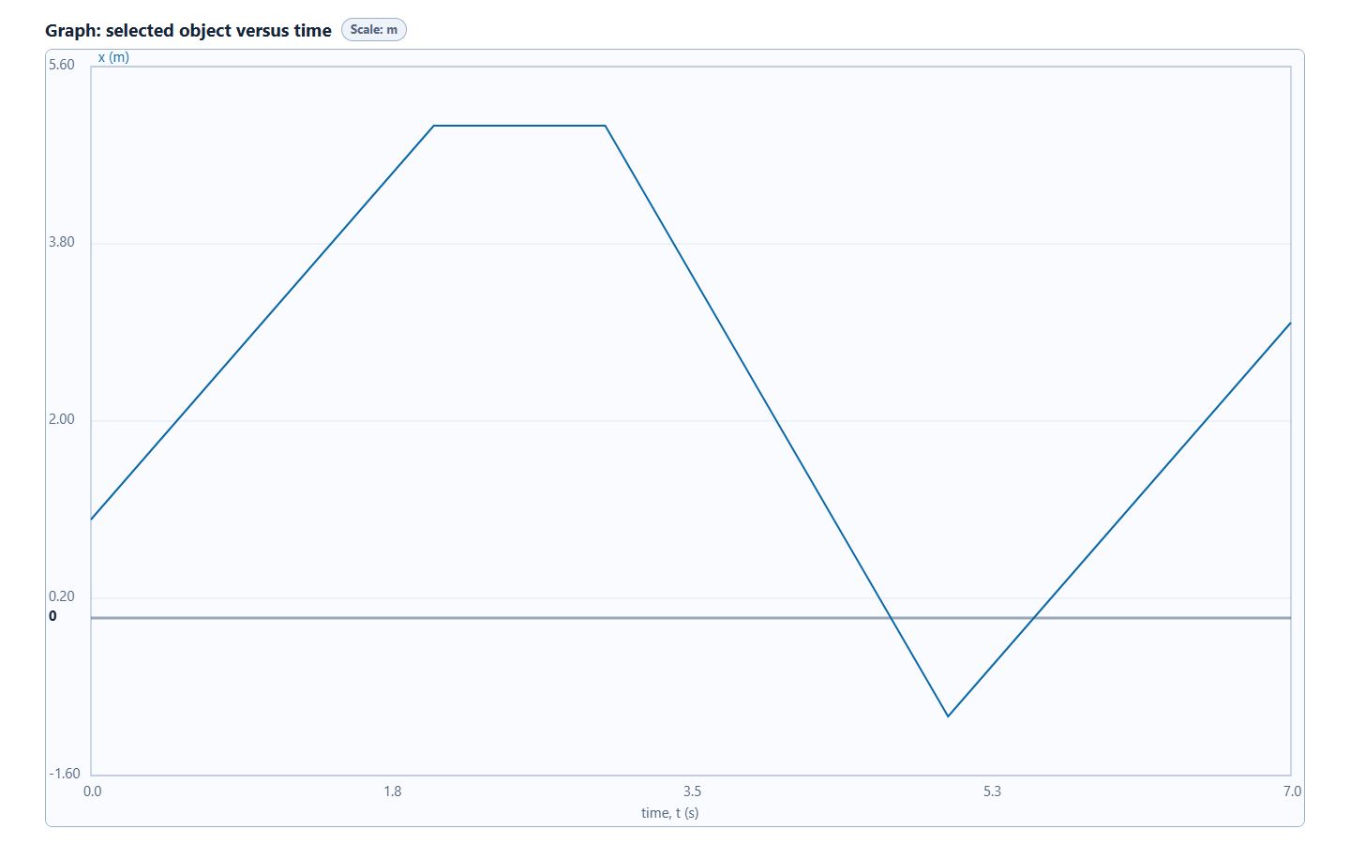
Task: Click the corner where the plateau ends
Action: click(x=606, y=126)
